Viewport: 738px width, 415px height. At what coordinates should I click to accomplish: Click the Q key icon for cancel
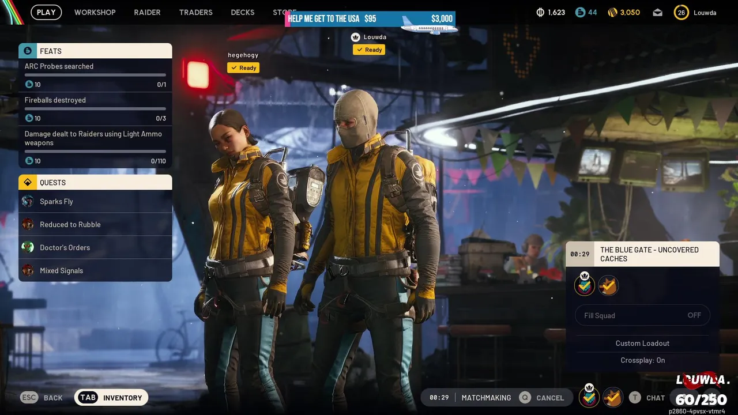point(525,397)
